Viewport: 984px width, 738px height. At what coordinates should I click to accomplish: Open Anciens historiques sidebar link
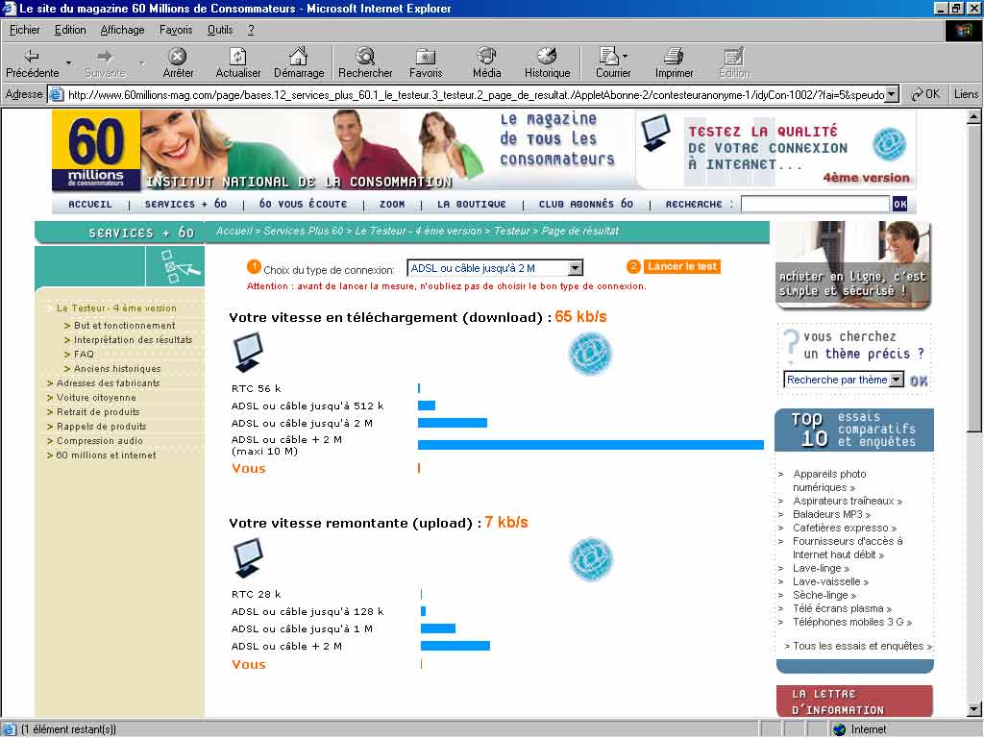117,368
